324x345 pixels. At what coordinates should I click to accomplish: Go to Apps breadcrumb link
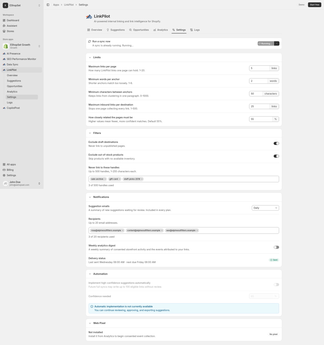(56, 5)
